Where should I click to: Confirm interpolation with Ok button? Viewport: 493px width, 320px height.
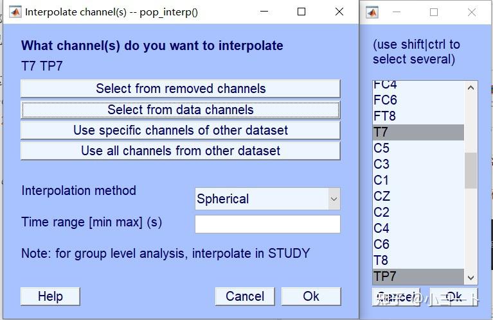(311, 296)
